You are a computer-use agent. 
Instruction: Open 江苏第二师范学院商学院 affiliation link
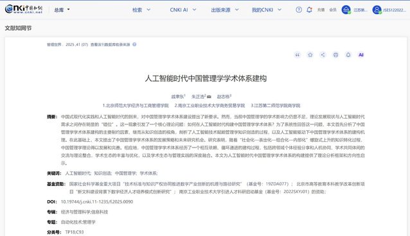276,105
